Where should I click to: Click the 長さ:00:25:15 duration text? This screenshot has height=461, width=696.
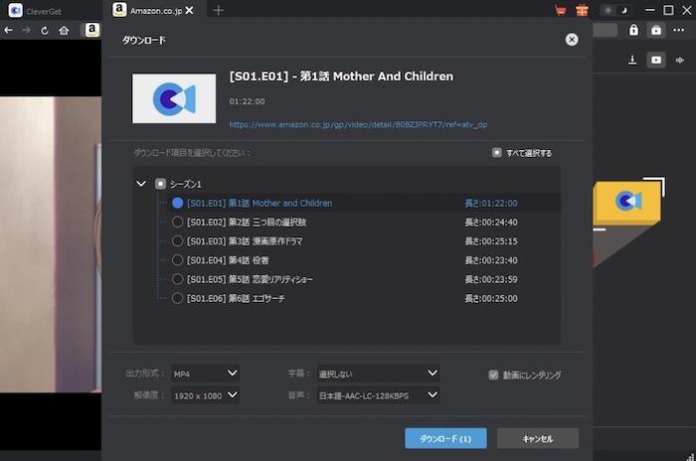(x=491, y=241)
